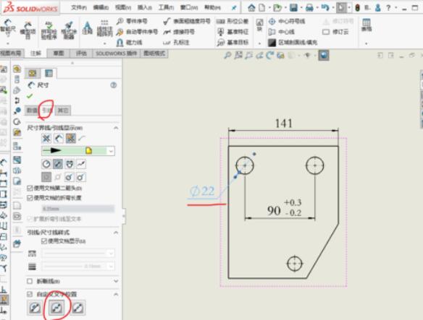Click the green OK checkmark
Image resolution: width=423 pixels, height=320 pixels.
pos(30,96)
